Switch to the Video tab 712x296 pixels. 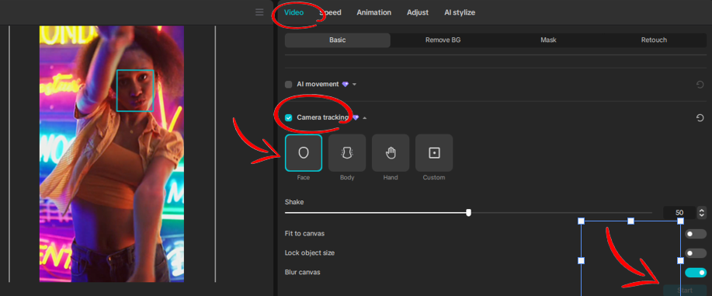click(x=293, y=12)
